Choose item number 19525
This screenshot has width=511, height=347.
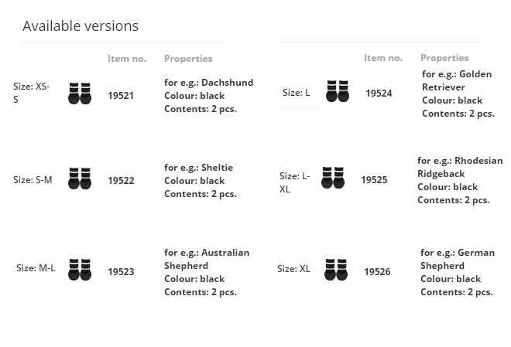click(374, 180)
